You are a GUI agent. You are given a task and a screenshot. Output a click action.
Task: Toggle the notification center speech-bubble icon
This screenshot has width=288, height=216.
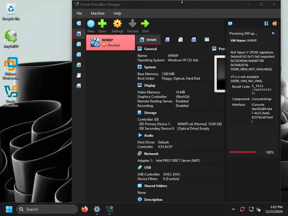coord(230,24)
